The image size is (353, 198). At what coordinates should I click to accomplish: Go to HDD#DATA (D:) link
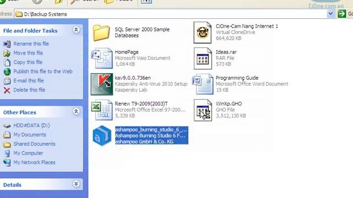(31, 125)
